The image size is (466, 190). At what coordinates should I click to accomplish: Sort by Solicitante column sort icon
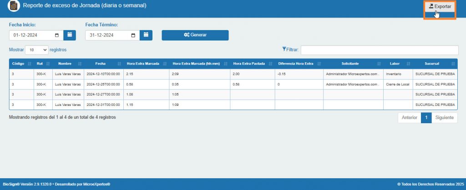(x=379, y=64)
